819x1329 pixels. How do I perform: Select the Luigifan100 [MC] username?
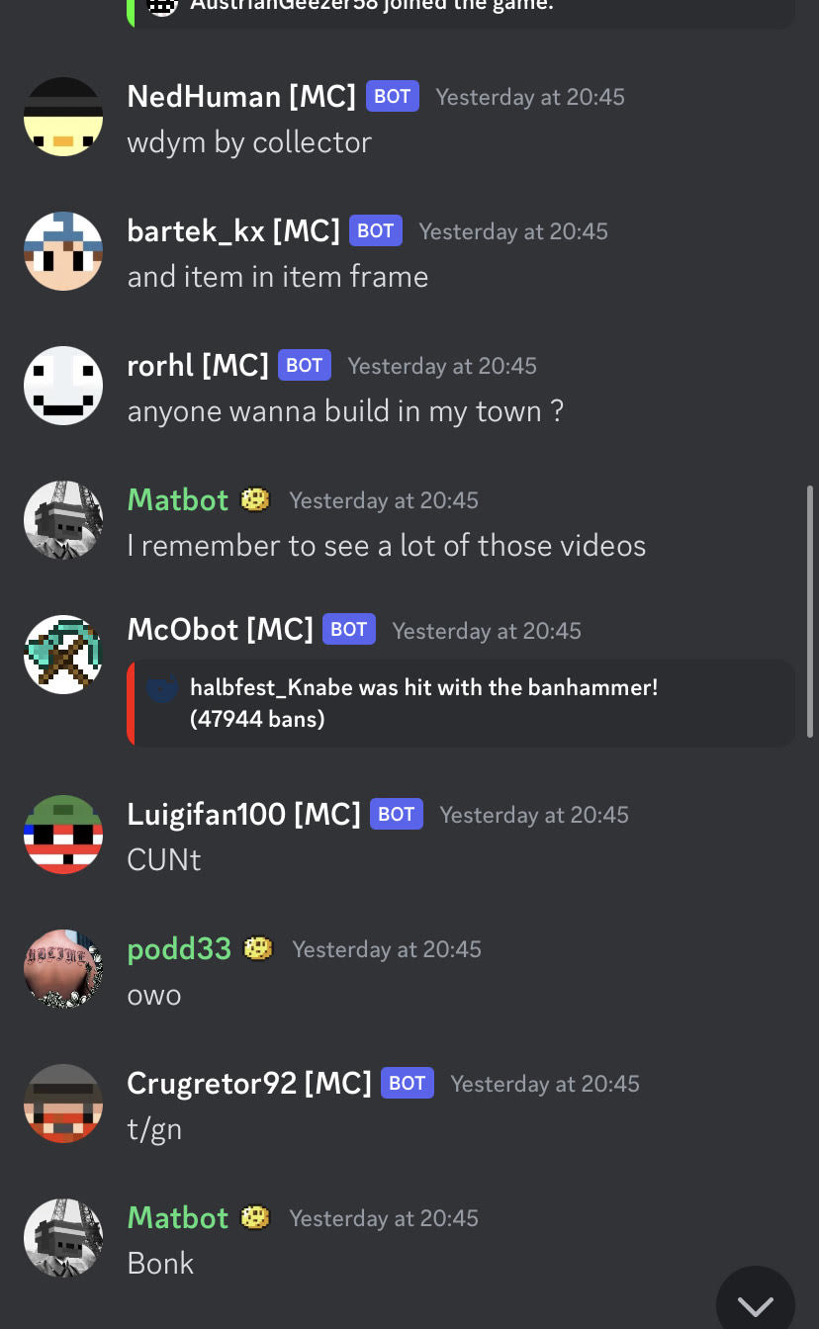244,815
